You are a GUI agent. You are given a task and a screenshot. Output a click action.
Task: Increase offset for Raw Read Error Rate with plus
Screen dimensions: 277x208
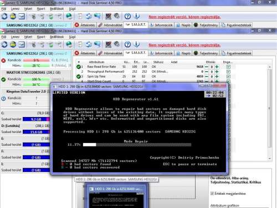[217, 67]
